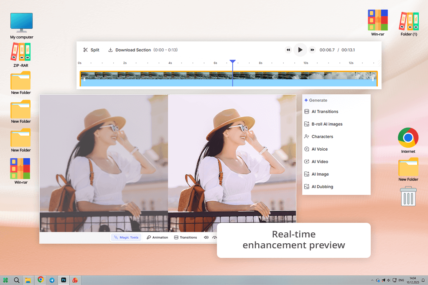Open the Folder (1) desktop icon

[x=409, y=24]
